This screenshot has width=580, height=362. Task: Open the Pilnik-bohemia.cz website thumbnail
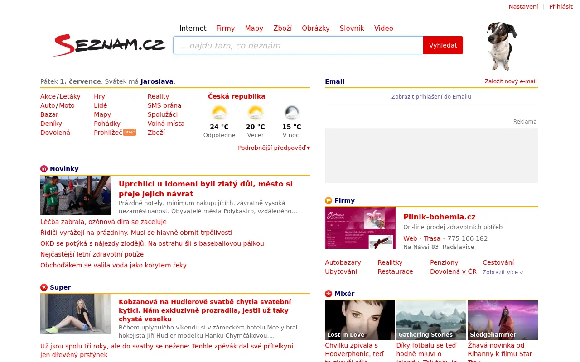pos(360,228)
